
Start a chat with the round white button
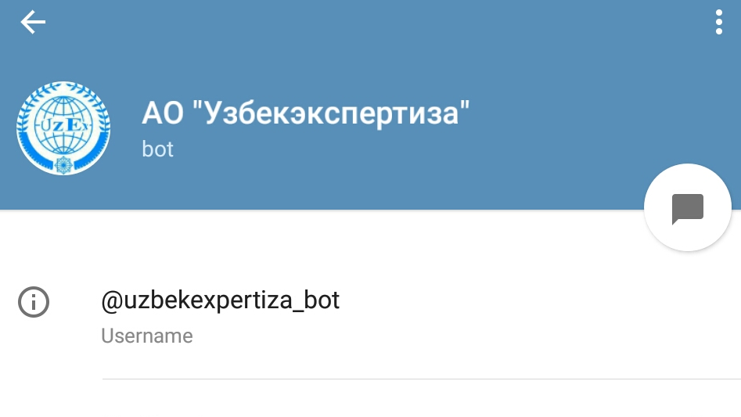click(x=688, y=207)
